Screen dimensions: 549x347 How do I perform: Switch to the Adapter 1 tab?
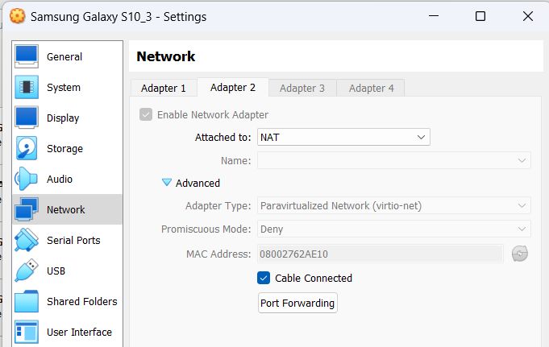[x=164, y=88]
